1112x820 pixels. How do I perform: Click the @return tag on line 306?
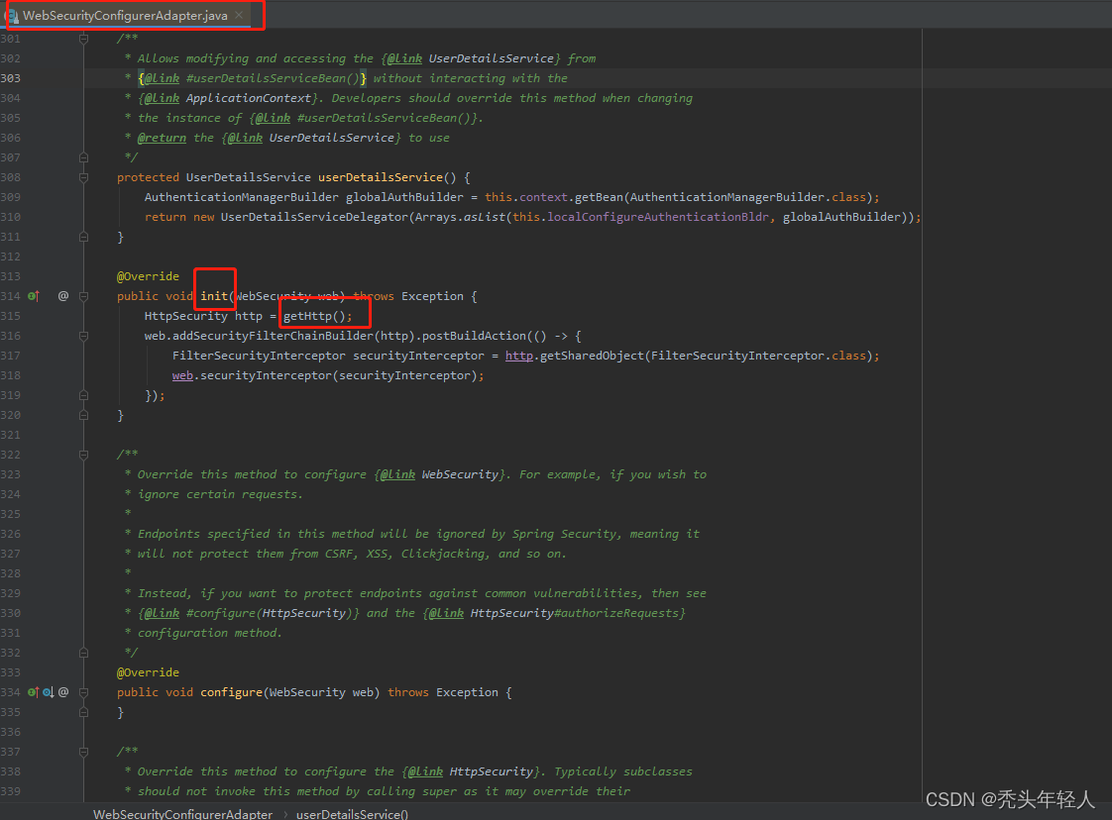(x=162, y=138)
